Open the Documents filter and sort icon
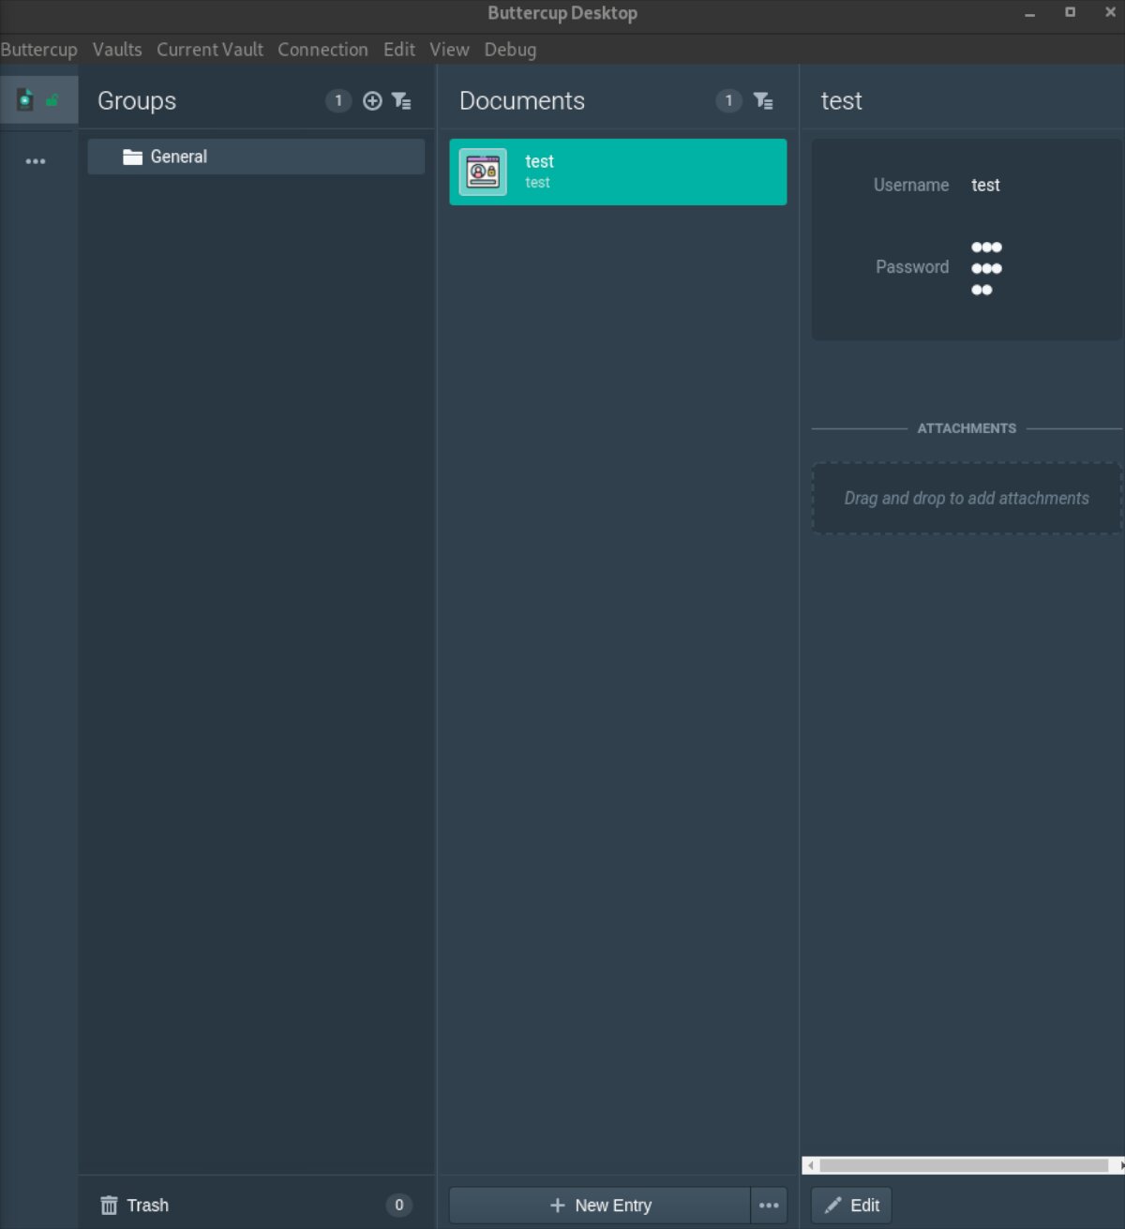The image size is (1125, 1229). point(763,100)
